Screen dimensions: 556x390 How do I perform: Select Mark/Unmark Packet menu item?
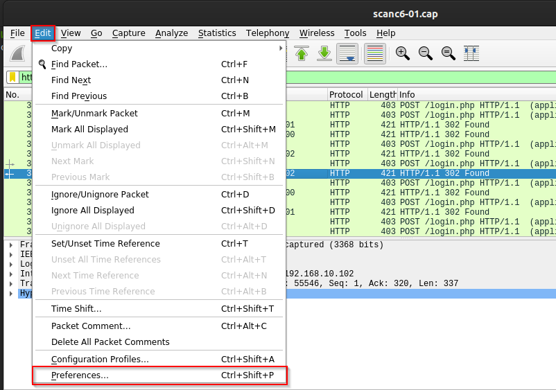(x=94, y=114)
